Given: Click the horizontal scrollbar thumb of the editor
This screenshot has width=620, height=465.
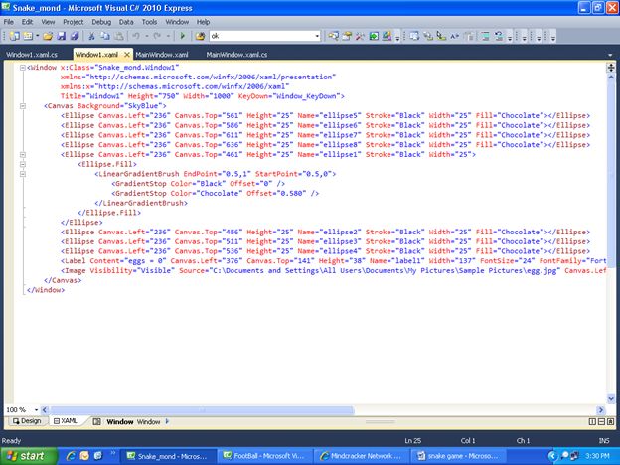Looking at the screenshot, I should tap(202, 410).
